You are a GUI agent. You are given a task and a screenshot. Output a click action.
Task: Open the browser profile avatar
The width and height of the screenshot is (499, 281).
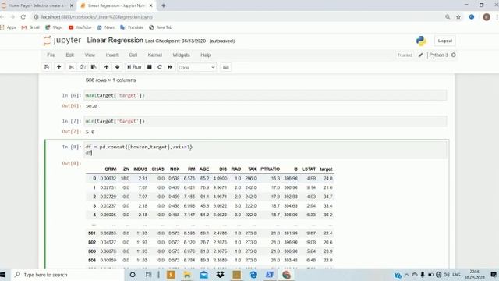pyautogui.click(x=487, y=17)
